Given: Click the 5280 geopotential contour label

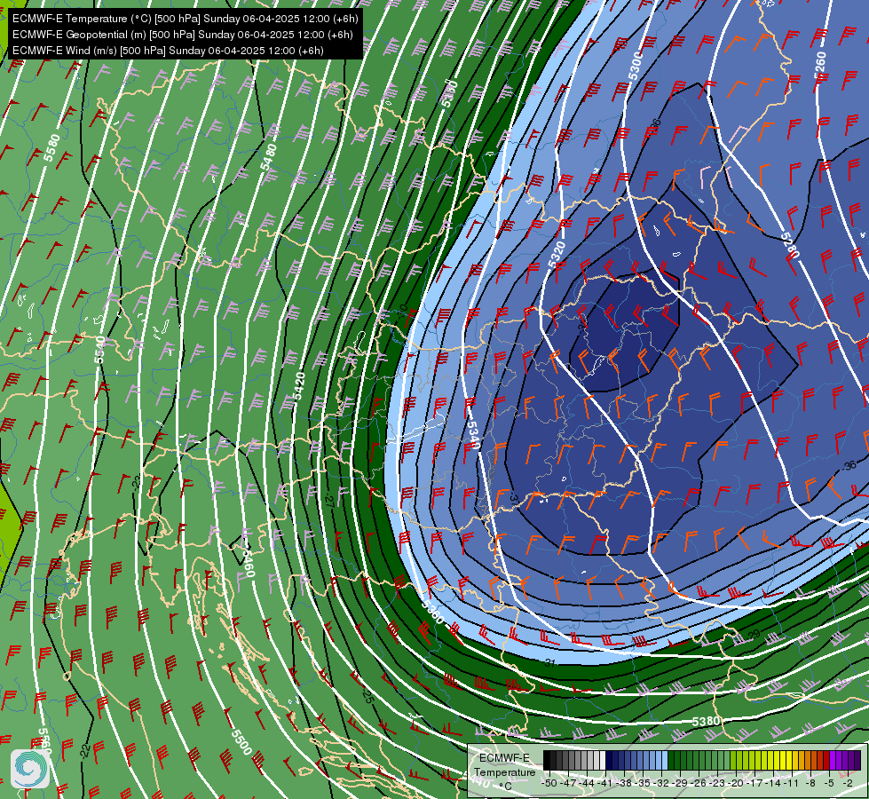Looking at the screenshot, I should 790,245.
